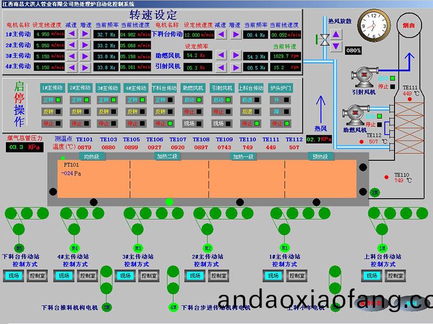Set 上料台传动站 control to 现场
This screenshot has width=433, height=324.
point(372,275)
